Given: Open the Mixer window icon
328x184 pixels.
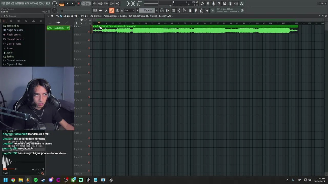Looking at the screenshot, I should [x=179, y=10].
